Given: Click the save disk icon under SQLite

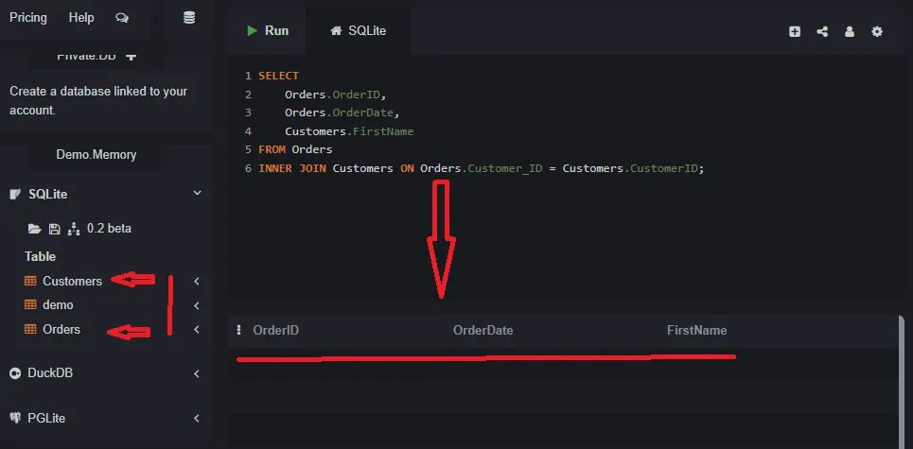Looking at the screenshot, I should [55, 229].
